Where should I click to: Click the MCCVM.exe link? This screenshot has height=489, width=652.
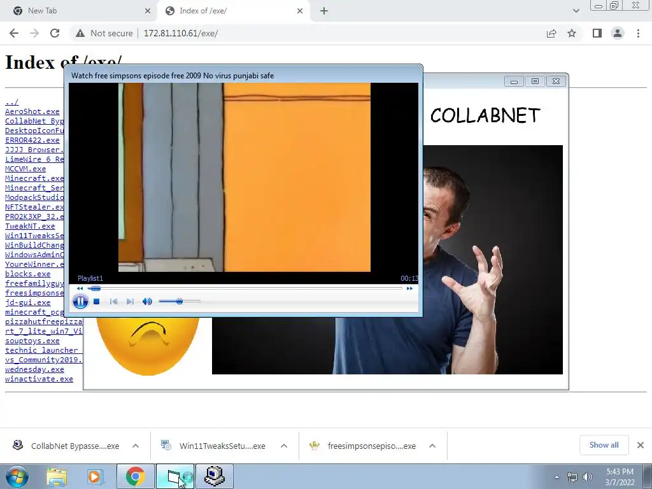25,169
